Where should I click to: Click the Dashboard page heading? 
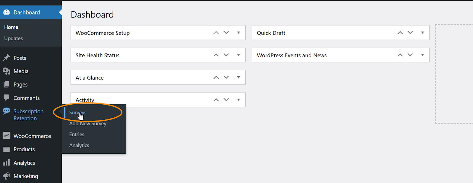coord(92,14)
